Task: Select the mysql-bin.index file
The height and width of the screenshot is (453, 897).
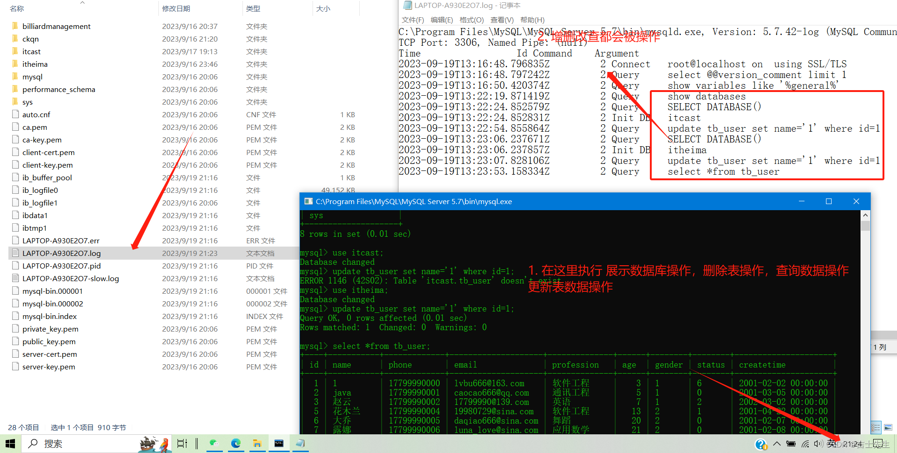Action: pos(50,316)
